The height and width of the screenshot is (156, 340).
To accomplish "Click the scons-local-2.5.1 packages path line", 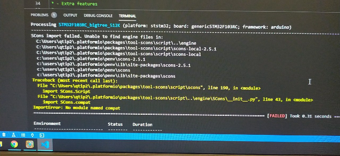I will click(126, 49).
